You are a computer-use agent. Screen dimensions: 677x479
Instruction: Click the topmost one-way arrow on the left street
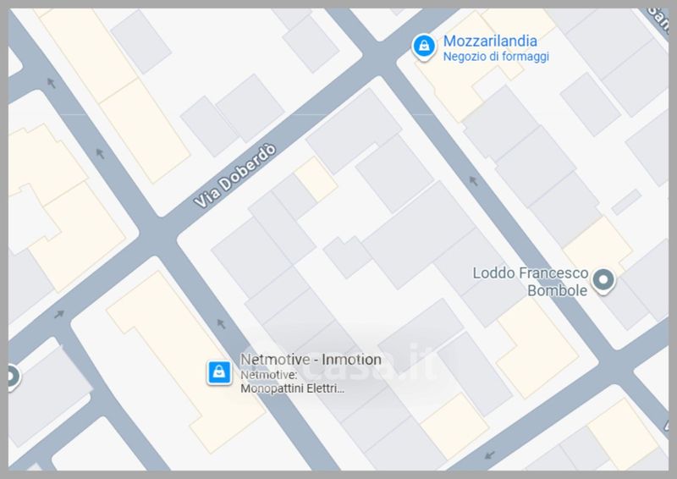click(x=52, y=82)
